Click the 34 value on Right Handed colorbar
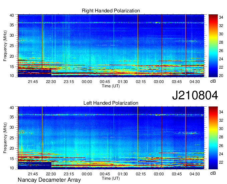This screenshot has width=227, height=184. (x=221, y=17)
